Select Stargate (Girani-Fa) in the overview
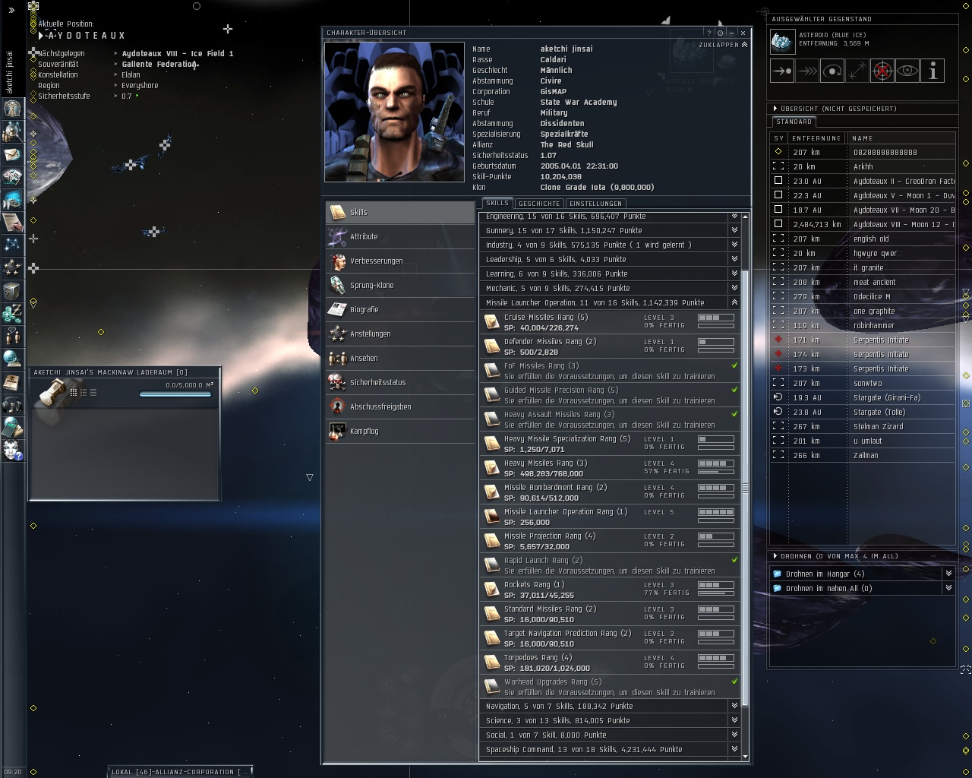The image size is (972, 778). tap(863, 397)
